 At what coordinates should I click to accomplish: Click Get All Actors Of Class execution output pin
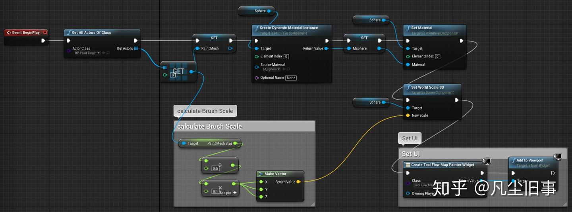tap(135, 40)
